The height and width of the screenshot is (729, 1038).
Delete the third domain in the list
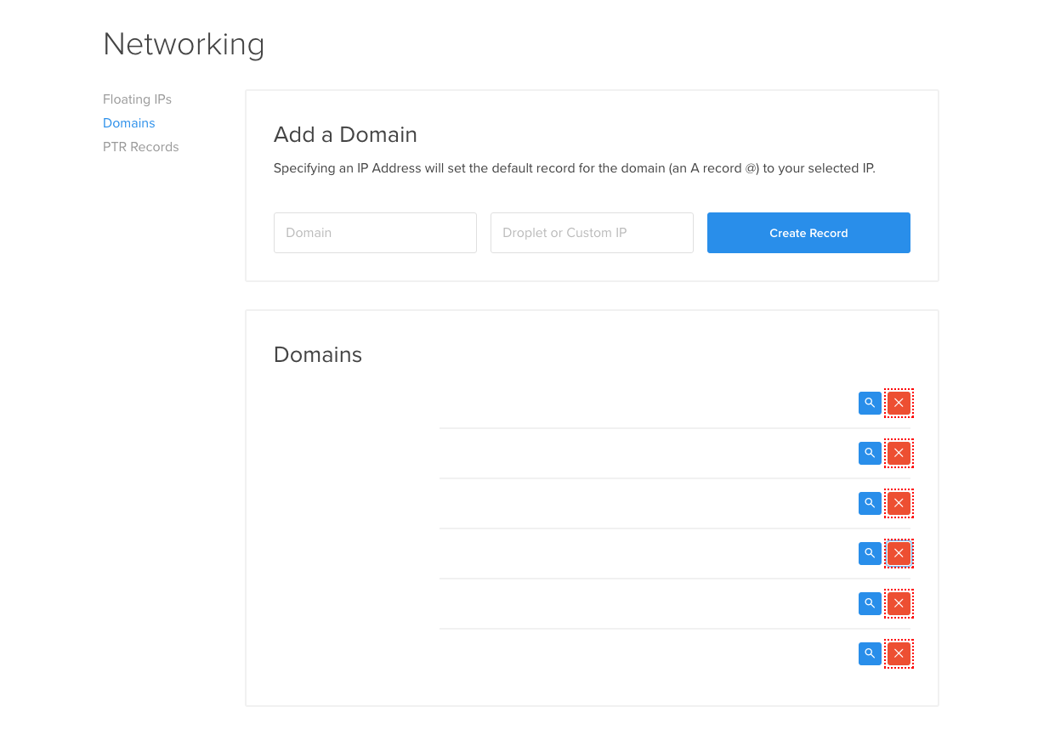point(899,503)
